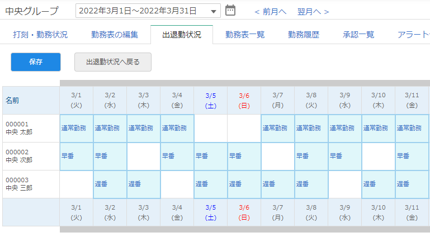
Task: Select 中央 次郎's 3/1 早番 cell
Action: 77,156
